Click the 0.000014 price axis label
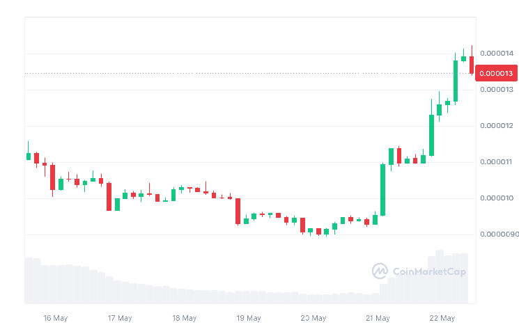The height and width of the screenshot is (327, 519). [496, 54]
